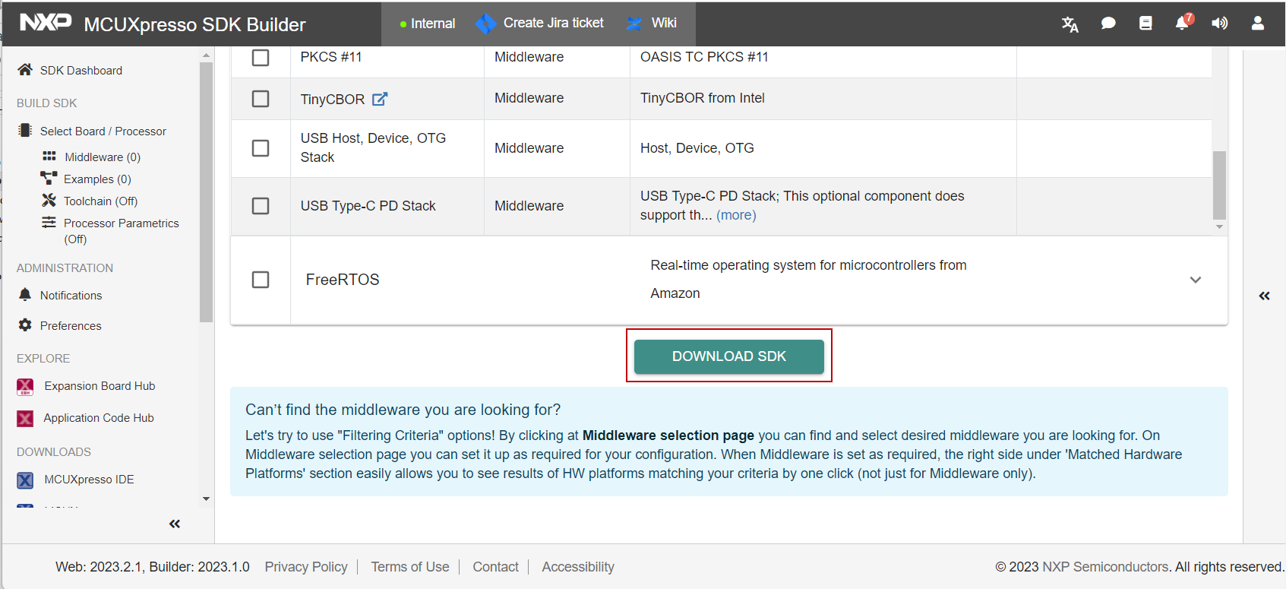Screen dimensions: 1286x589
Task: Click the Examples tree icon
Action: pyautogui.click(x=49, y=179)
